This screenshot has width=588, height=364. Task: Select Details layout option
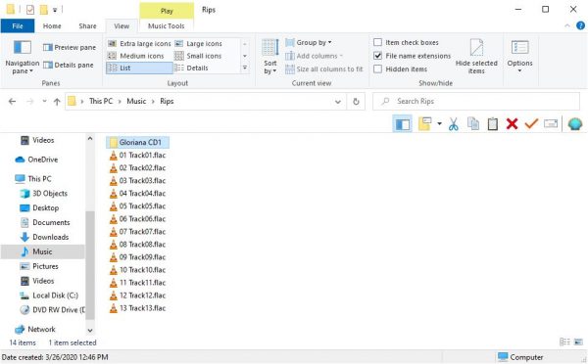tap(191, 68)
